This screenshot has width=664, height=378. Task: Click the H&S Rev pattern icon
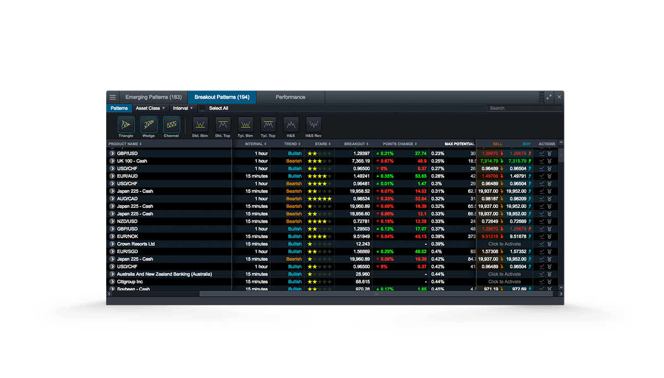click(x=314, y=124)
